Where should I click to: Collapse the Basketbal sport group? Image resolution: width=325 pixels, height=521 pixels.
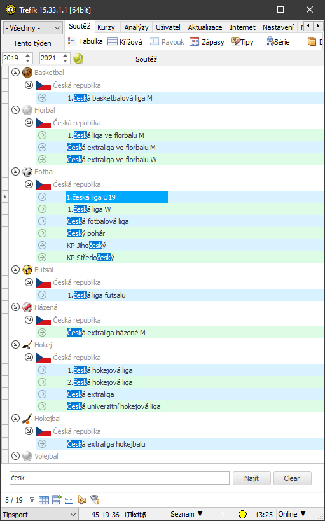pos(16,72)
